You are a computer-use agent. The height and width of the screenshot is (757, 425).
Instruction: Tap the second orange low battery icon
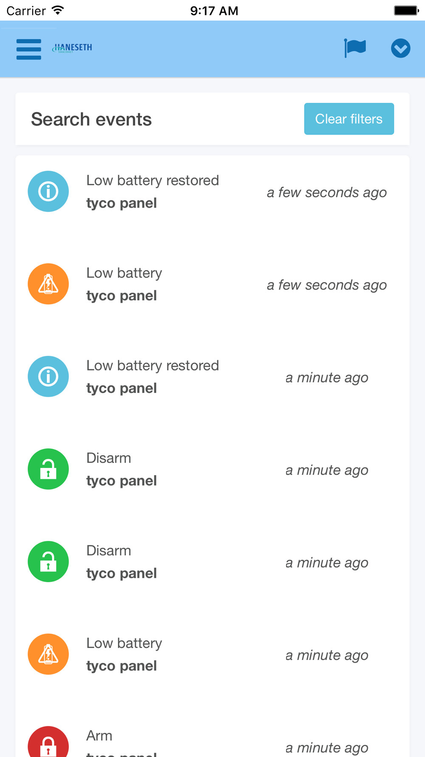point(48,654)
